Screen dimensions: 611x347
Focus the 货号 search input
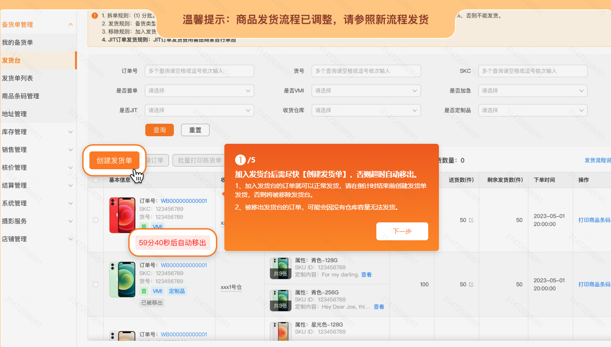coord(366,71)
